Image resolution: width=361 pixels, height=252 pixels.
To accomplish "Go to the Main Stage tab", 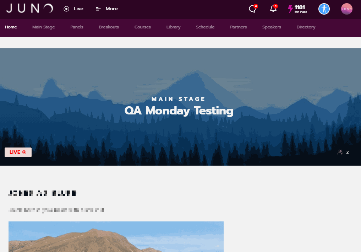I will click(44, 27).
